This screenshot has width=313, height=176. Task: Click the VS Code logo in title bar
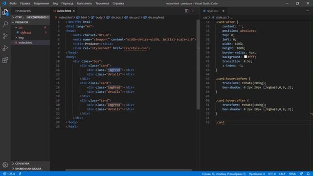point(4,3)
